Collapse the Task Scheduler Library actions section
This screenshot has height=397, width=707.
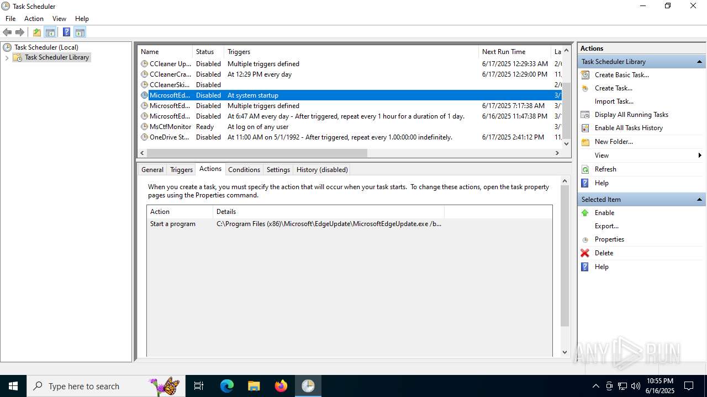[x=699, y=62]
